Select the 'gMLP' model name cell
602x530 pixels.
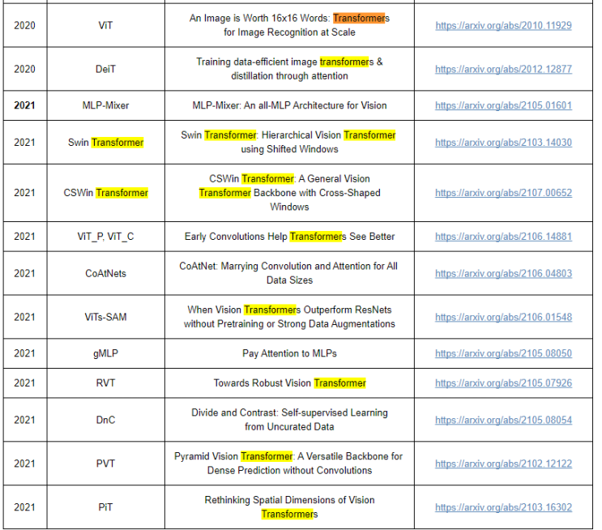tap(105, 353)
